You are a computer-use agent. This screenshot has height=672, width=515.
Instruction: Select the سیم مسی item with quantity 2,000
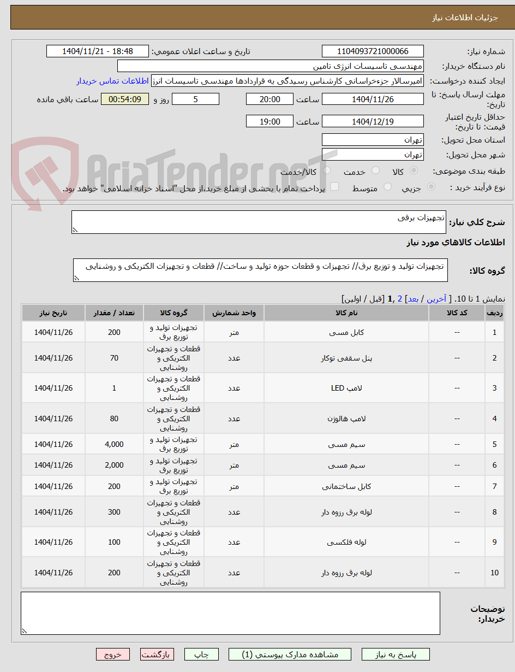[x=346, y=465]
